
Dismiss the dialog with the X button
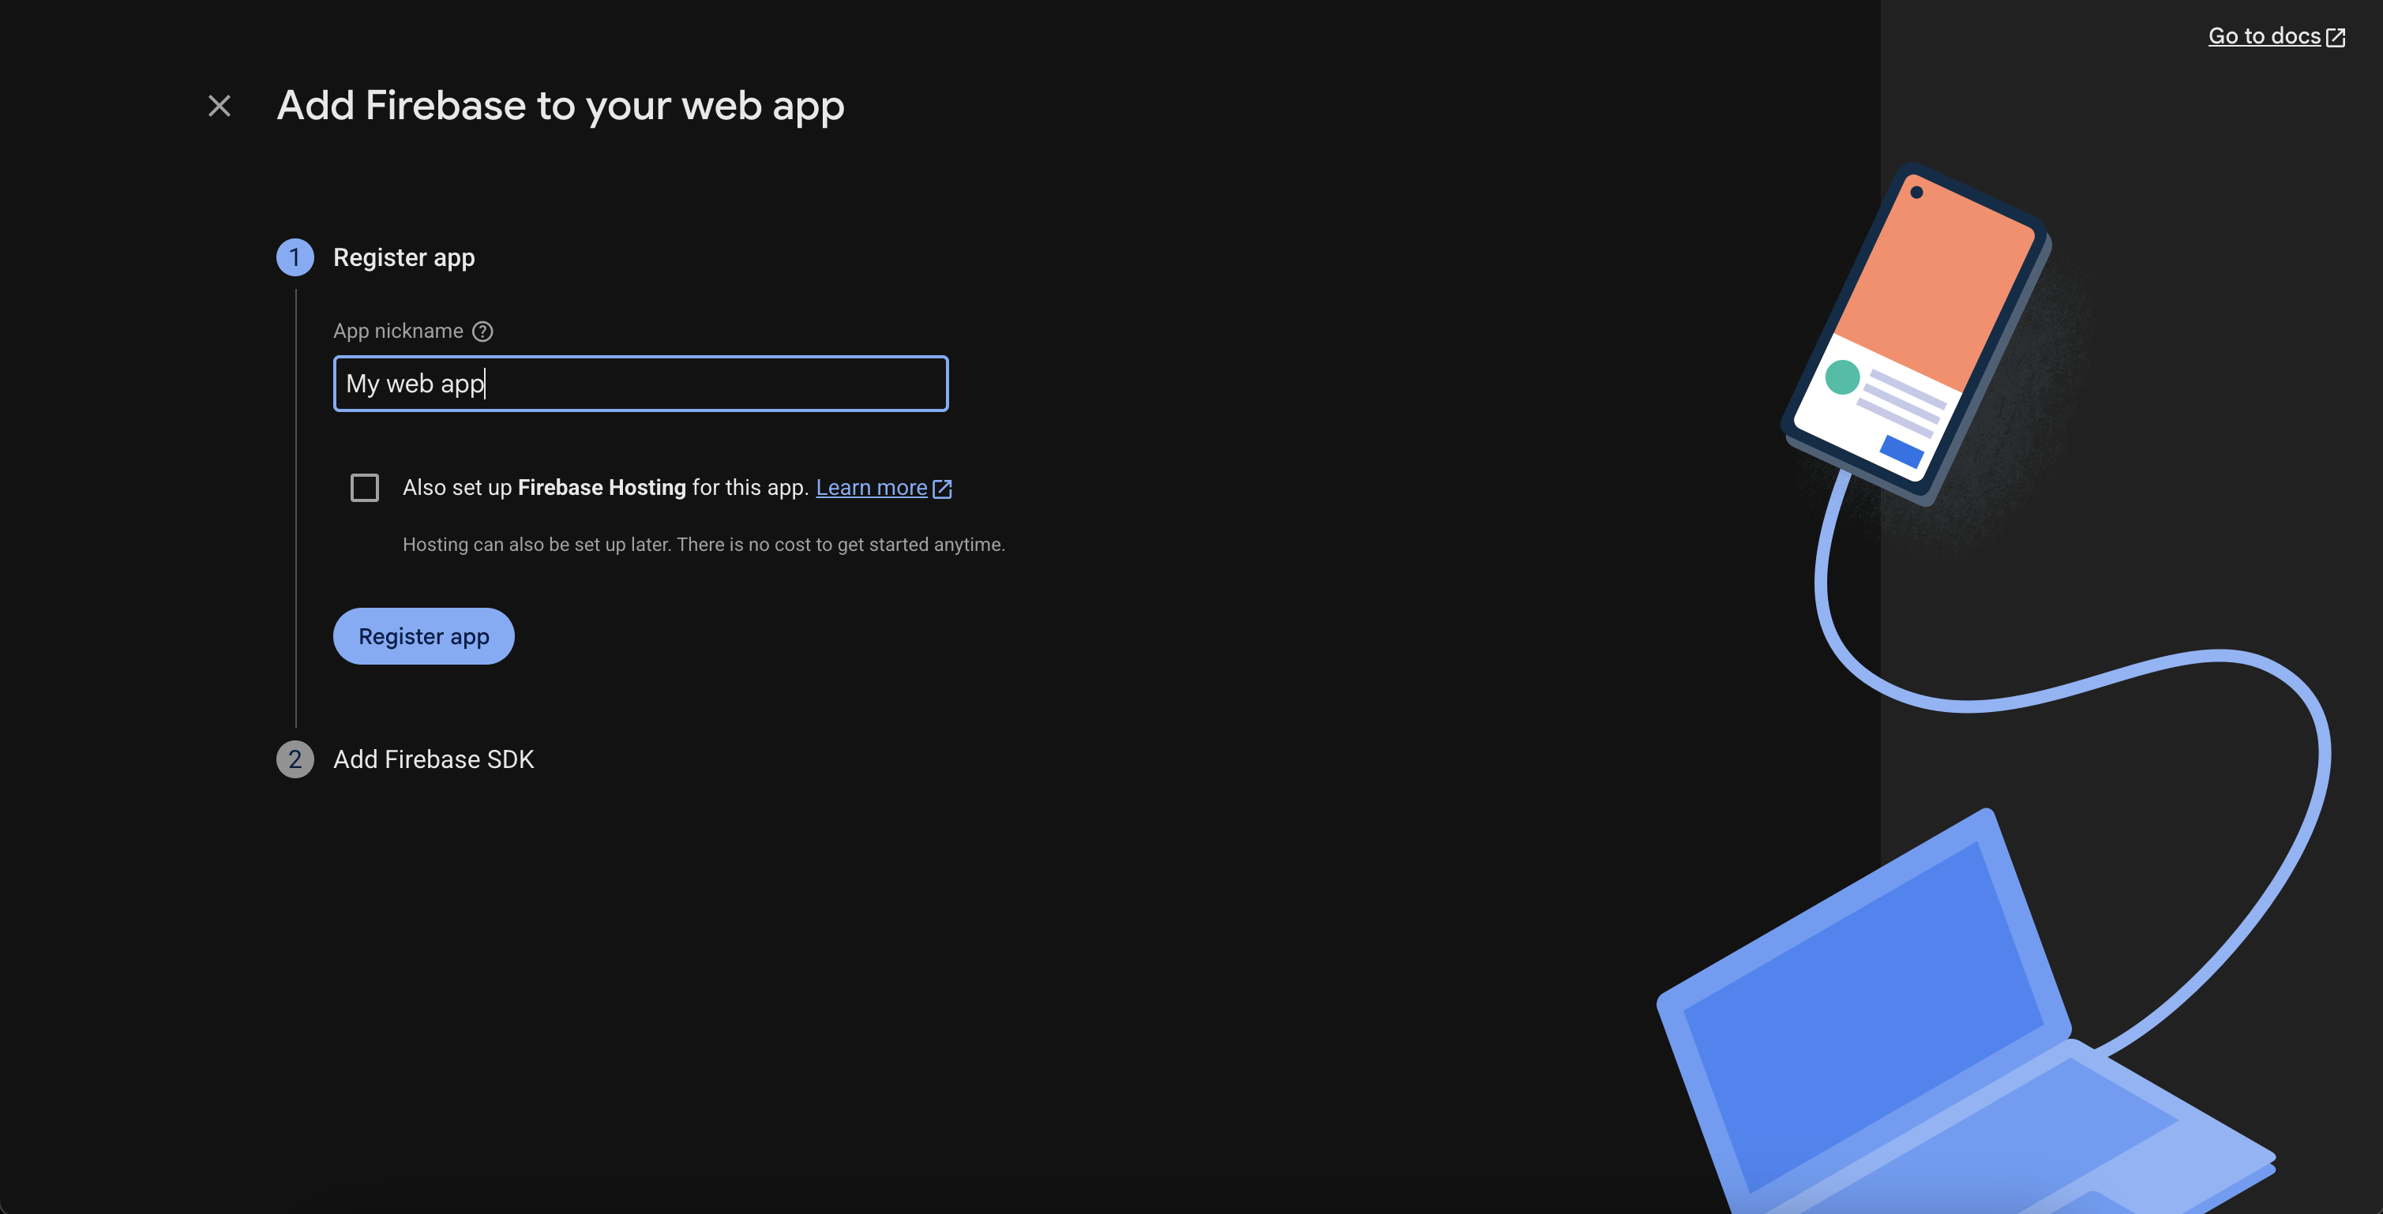(x=218, y=106)
